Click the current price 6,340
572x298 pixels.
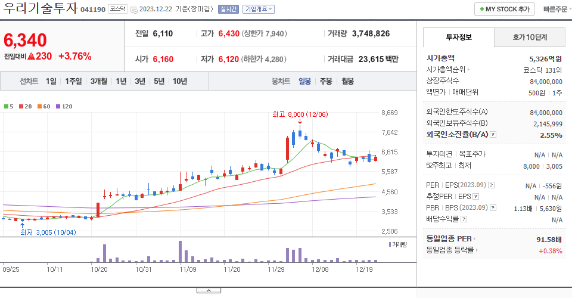25,40
